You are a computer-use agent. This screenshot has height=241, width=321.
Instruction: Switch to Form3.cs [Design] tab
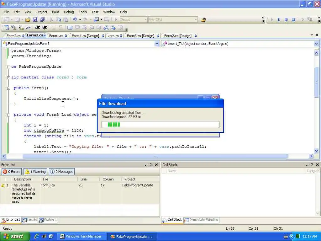tap(143, 36)
